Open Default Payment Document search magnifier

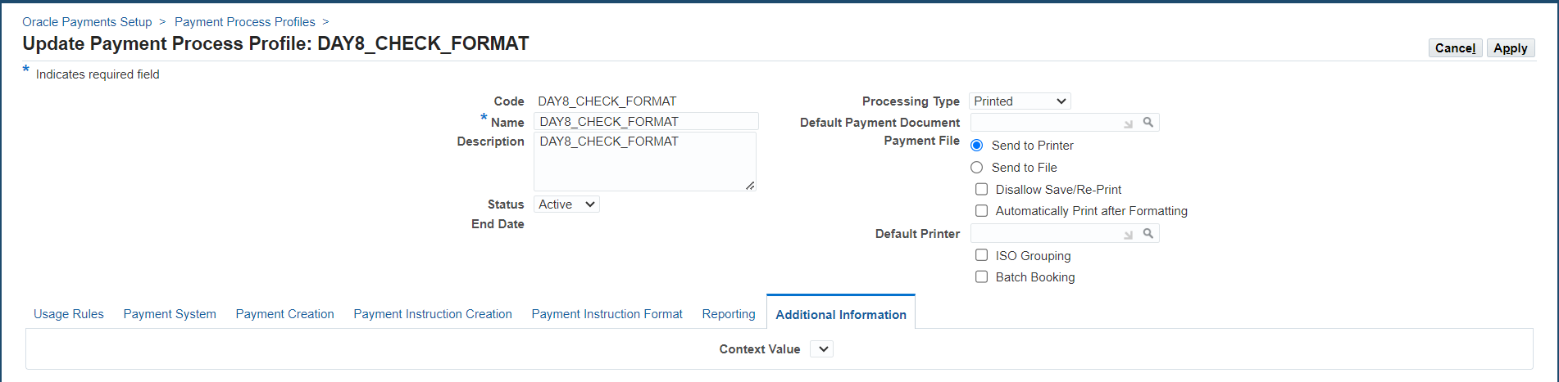coord(1148,122)
